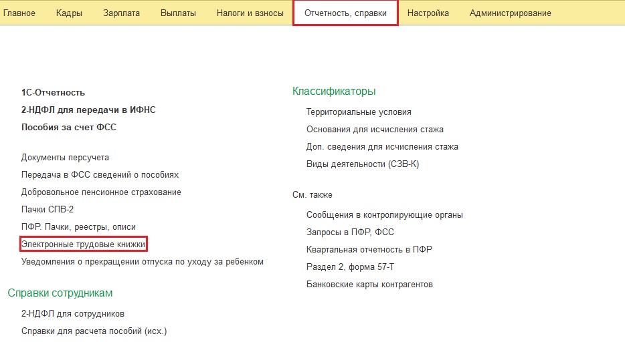Open ПФР. Пачки, реестры, описи
Image resolution: width=625 pixels, height=342 pixels.
click(78, 227)
